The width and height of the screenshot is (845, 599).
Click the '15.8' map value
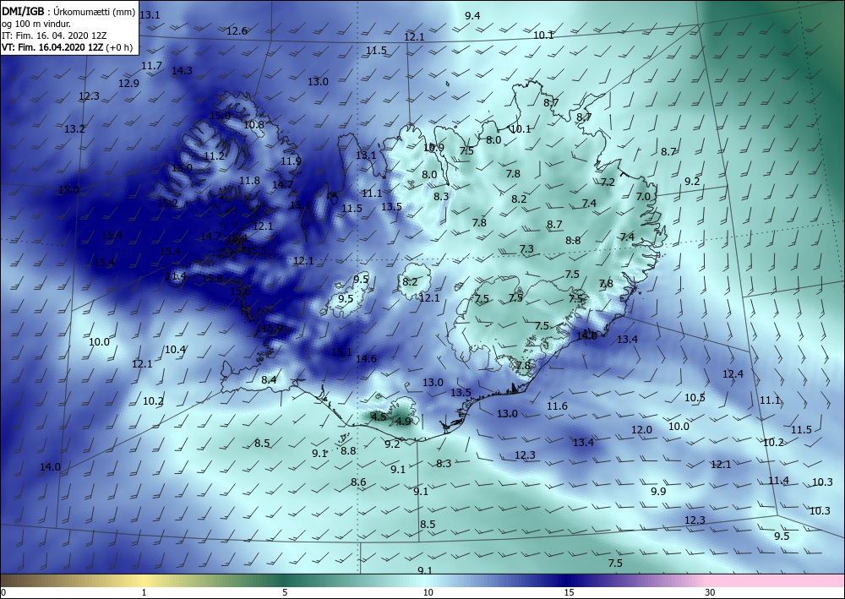point(212,279)
